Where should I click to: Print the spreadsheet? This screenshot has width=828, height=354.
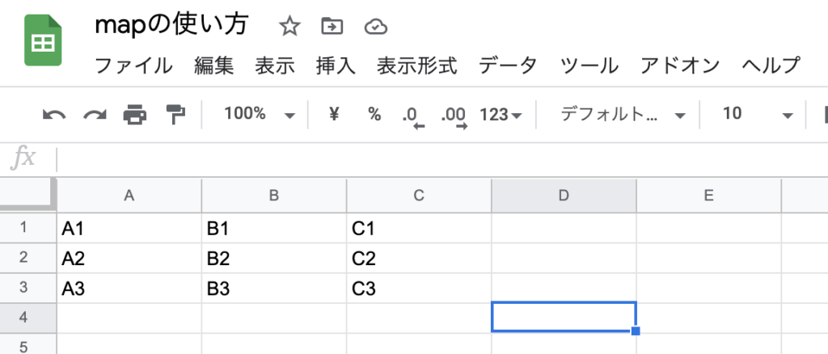click(135, 114)
